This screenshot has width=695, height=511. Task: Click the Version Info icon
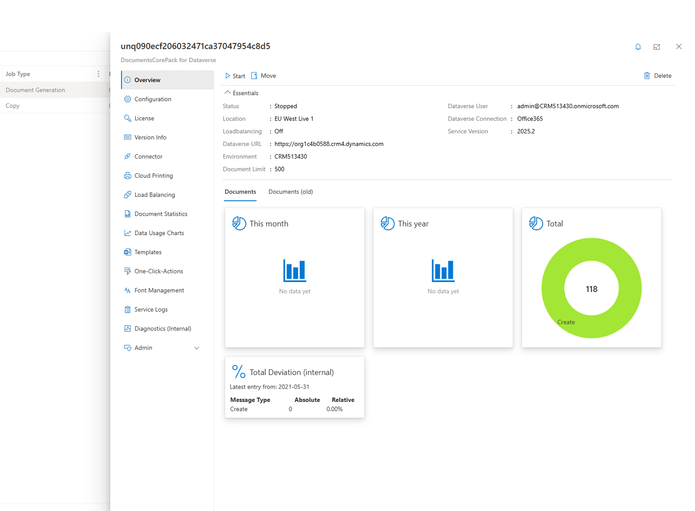click(127, 138)
